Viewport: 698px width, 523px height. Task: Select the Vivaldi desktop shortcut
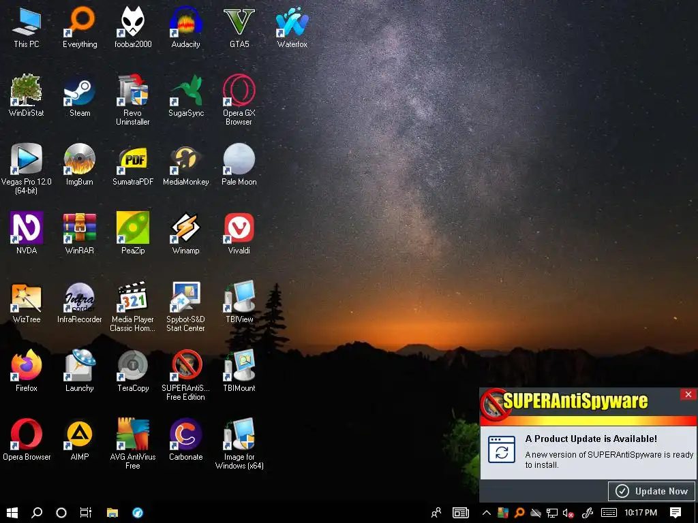[x=239, y=233]
